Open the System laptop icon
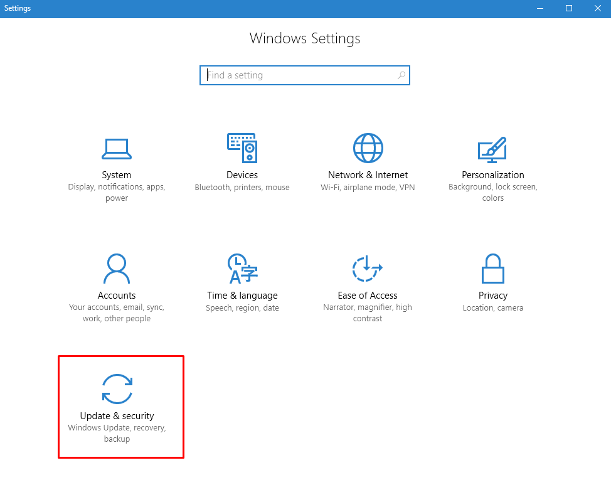 point(117,149)
